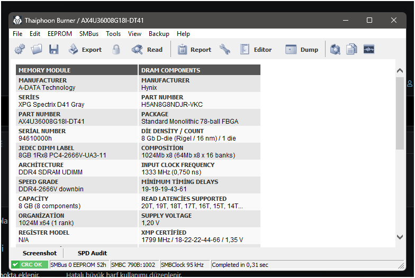The height and width of the screenshot is (278, 415).
Task: Click the DDR4 SDRAM UDIMM value
Action: 51,172
